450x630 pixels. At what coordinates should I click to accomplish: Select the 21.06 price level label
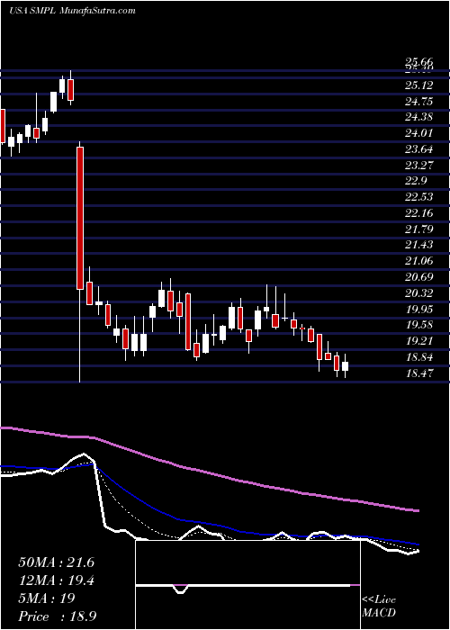click(419, 261)
